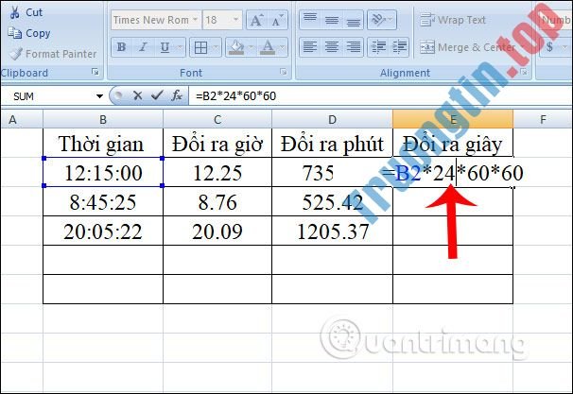The image size is (573, 394).
Task: Align text right
Action: 353,47
